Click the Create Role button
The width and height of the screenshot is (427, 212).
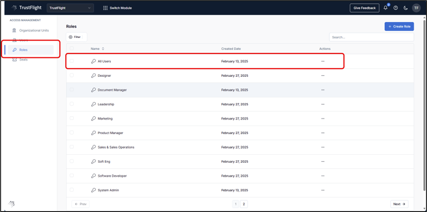(x=399, y=27)
